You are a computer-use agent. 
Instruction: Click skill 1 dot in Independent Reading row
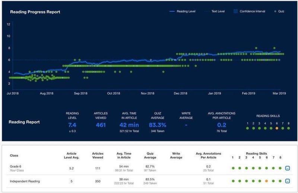[x=233, y=181]
